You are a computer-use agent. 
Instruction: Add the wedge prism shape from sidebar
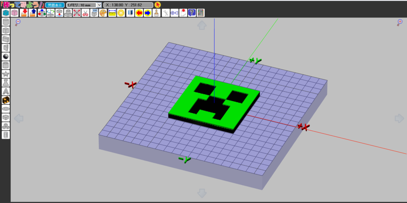(6, 48)
